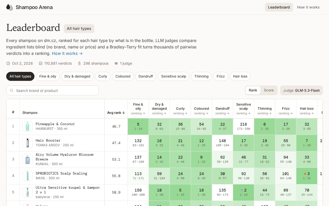Open Hair Booster product thumbnail
The height and width of the screenshot is (206, 329).
(x=28, y=143)
